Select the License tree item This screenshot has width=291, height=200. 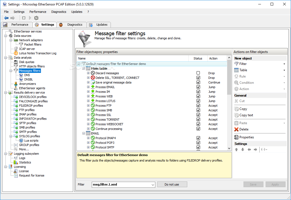point(24,171)
